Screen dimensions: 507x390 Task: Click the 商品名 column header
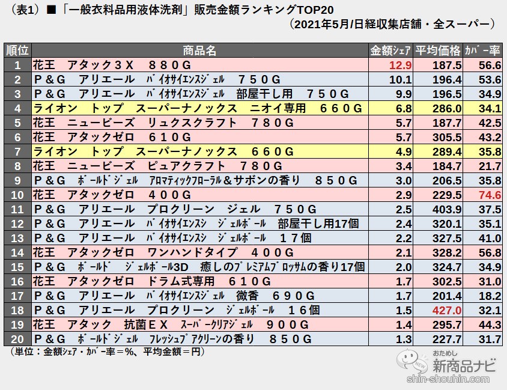pos(199,50)
